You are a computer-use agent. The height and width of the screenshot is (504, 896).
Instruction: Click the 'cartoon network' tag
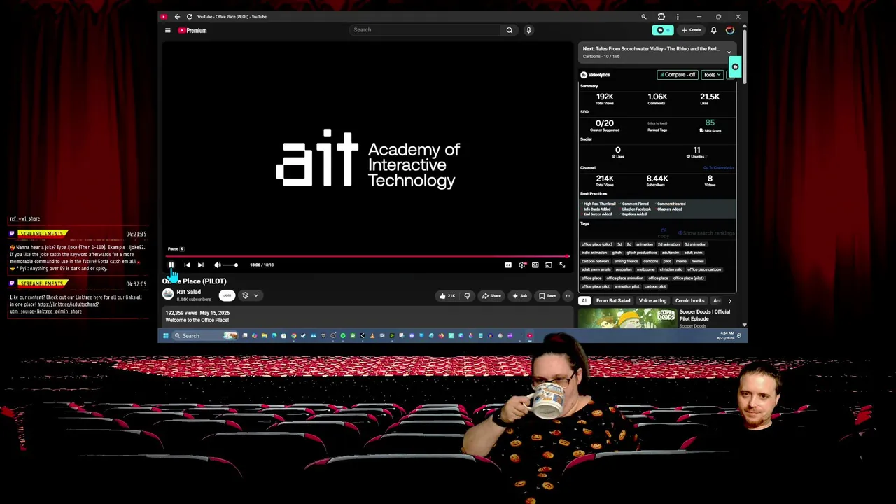click(595, 261)
